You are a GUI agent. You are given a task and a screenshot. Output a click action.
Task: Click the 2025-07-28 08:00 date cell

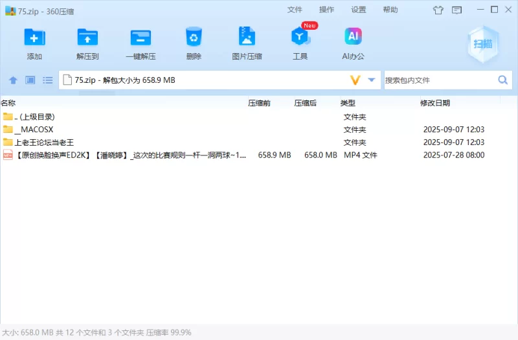(454, 155)
